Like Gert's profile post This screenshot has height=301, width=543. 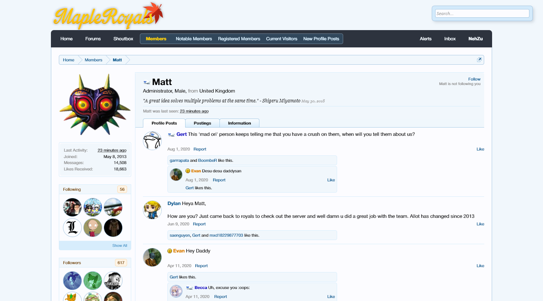click(x=480, y=149)
